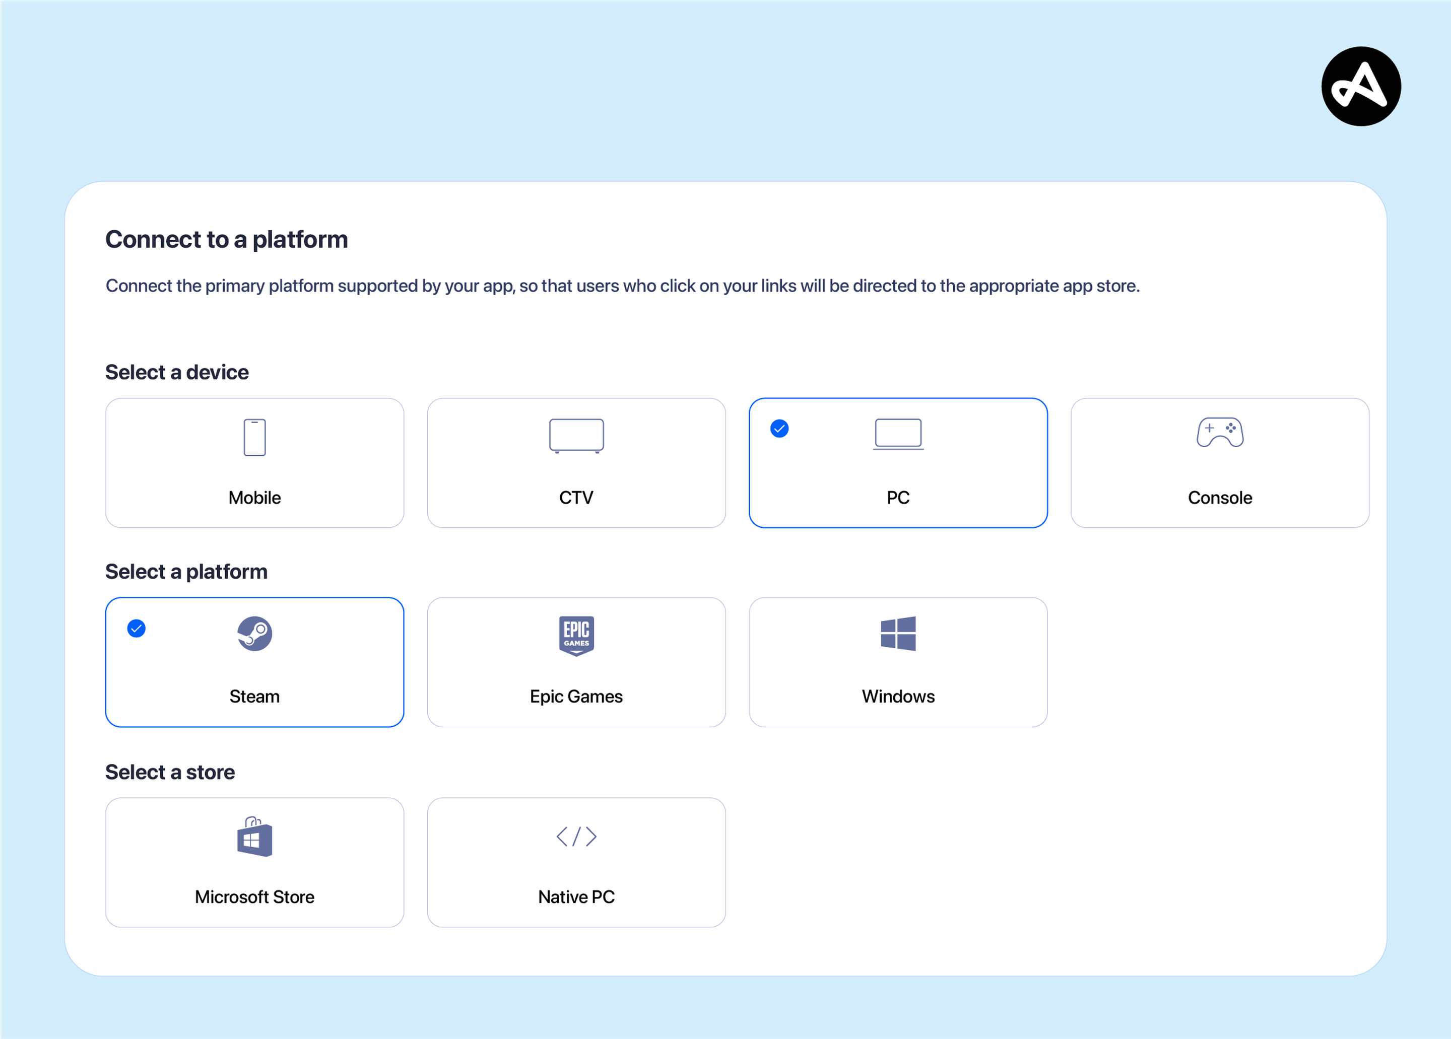Viewport: 1451px width, 1039px height.
Task: Choose Epic Games as the platform
Action: click(576, 662)
